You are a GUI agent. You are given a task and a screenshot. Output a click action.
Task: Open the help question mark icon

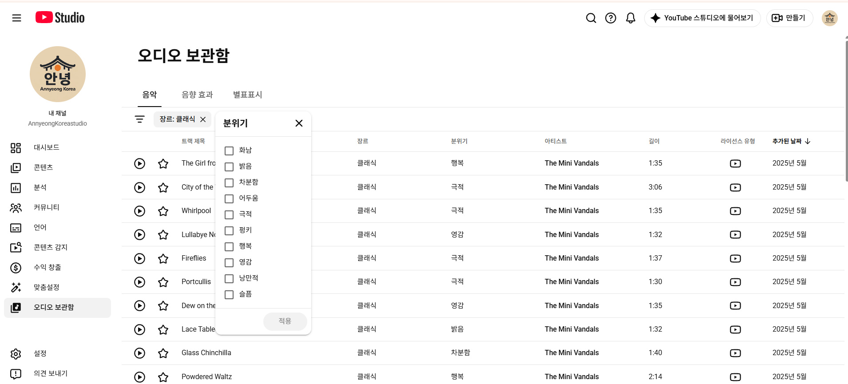[x=610, y=18]
